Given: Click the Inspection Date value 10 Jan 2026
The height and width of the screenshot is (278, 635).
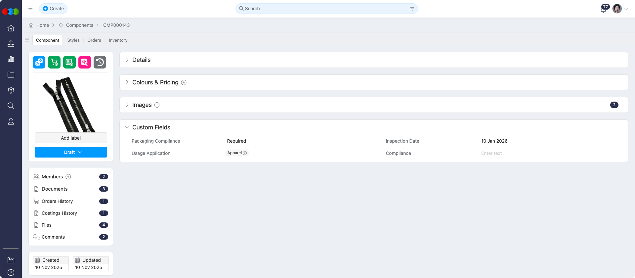Looking at the screenshot, I should 494,141.
